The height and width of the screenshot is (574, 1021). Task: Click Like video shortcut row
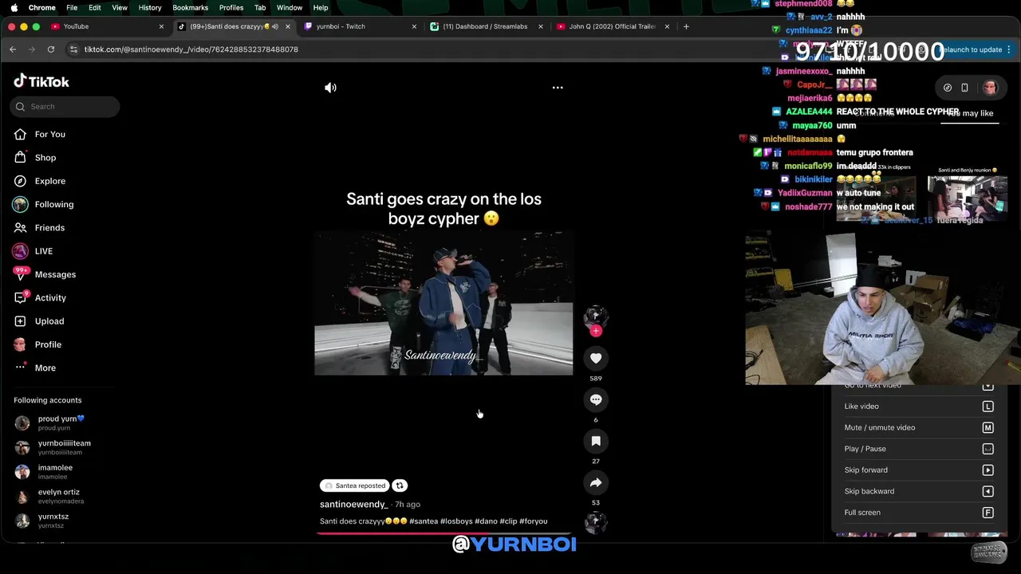[919, 407]
